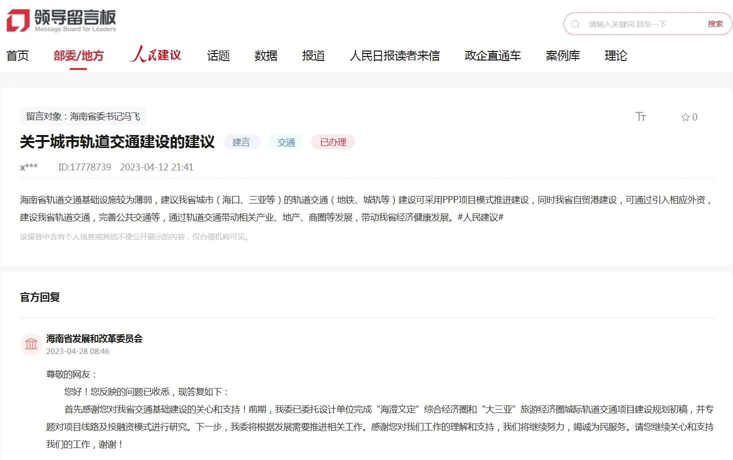The width and height of the screenshot is (733, 460).
Task: Open 人民日报读者来信 in the navigation
Action: (x=394, y=55)
